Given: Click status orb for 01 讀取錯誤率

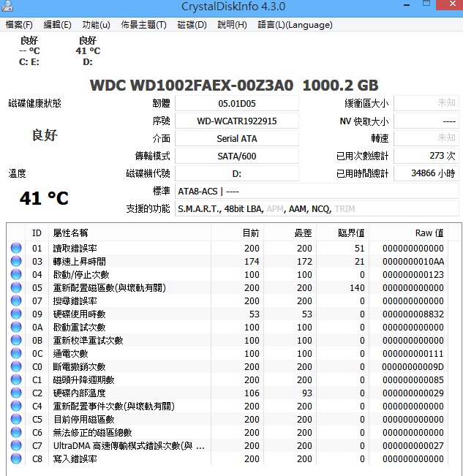Looking at the screenshot, I should (x=16, y=248).
